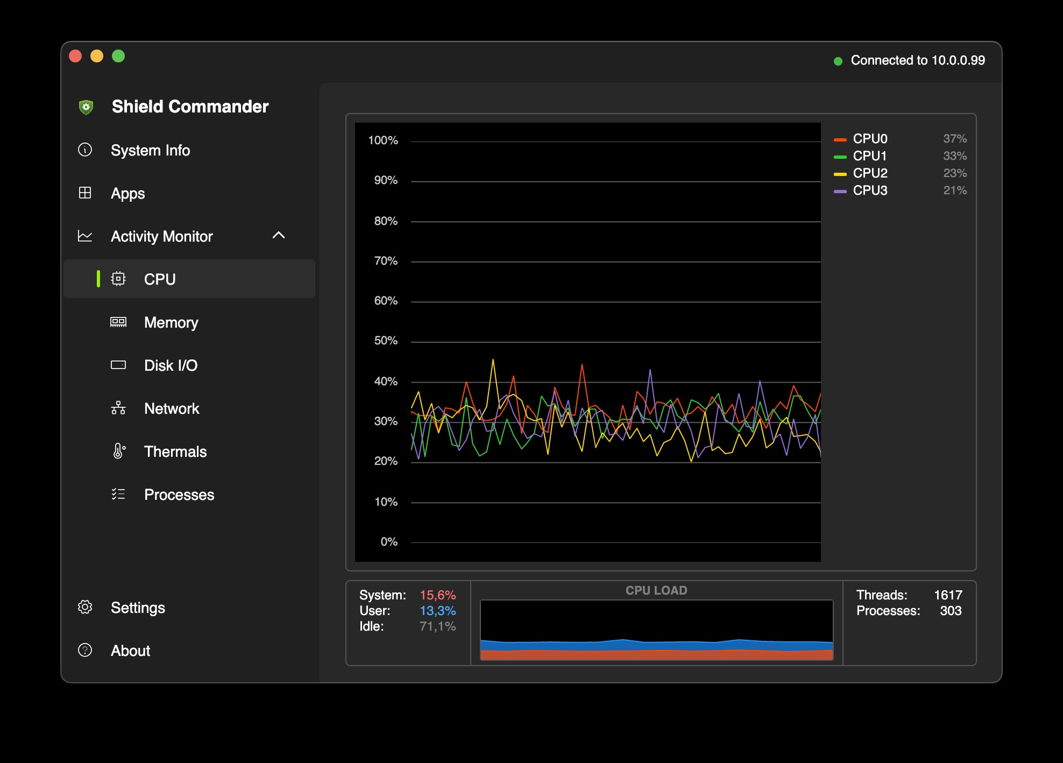Open the Network monitor page

pyautogui.click(x=172, y=408)
